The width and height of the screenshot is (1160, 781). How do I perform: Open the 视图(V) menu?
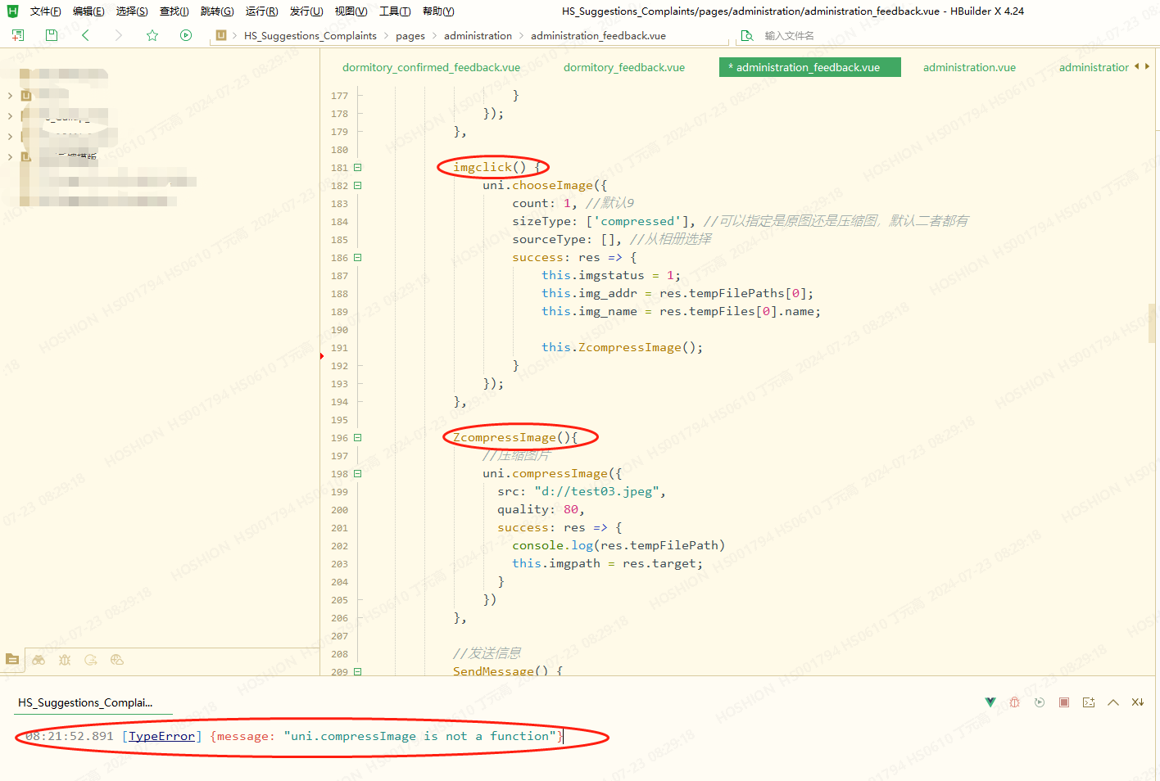351,11
